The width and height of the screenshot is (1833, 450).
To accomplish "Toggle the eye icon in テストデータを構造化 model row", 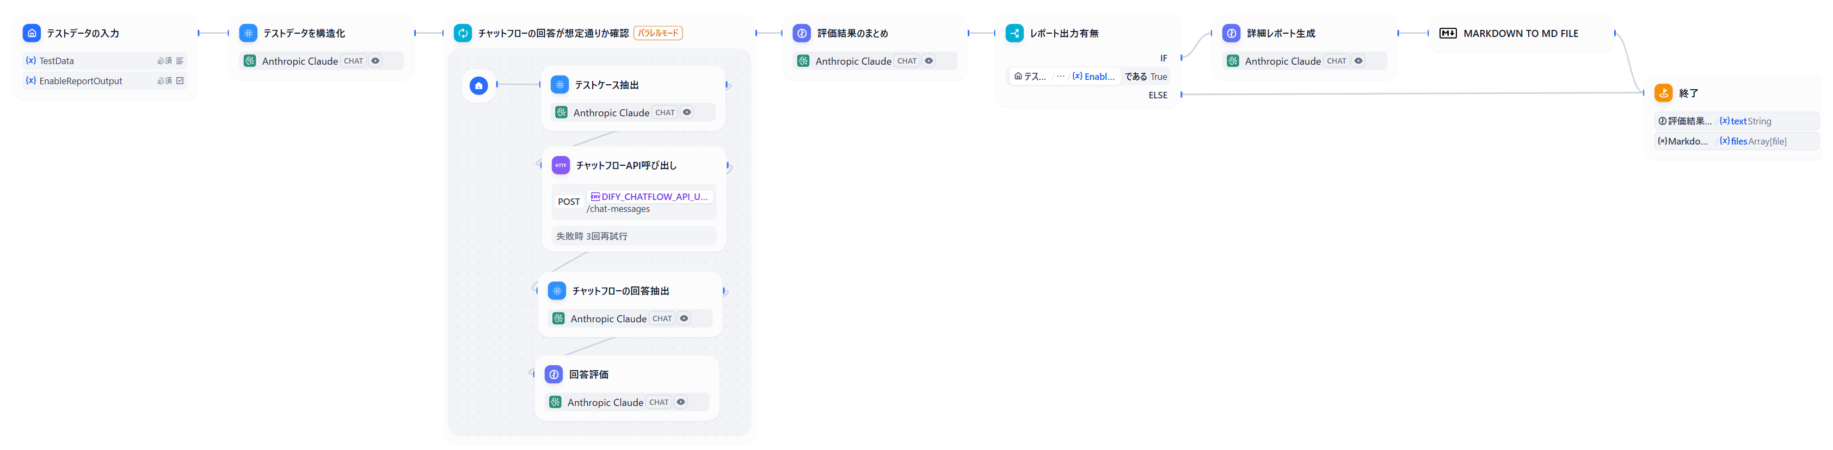I will tap(376, 61).
